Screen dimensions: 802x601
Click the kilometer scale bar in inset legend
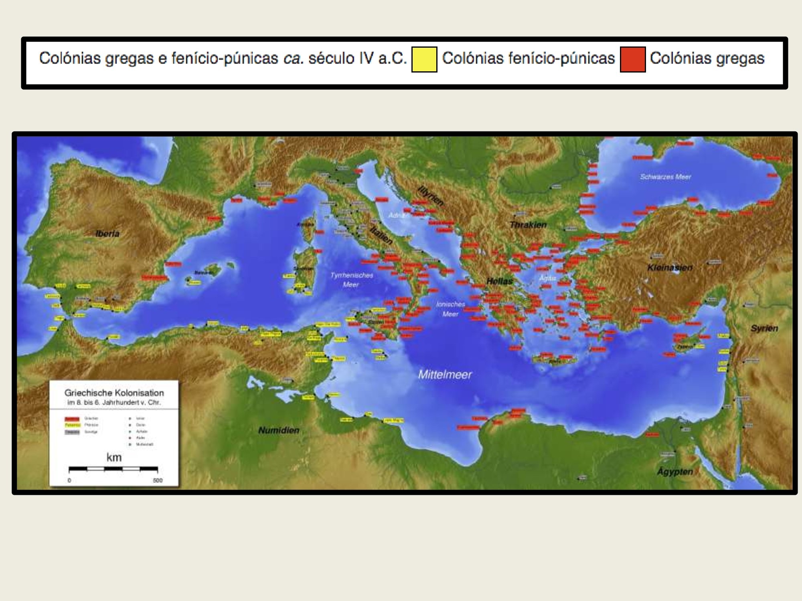(113, 468)
